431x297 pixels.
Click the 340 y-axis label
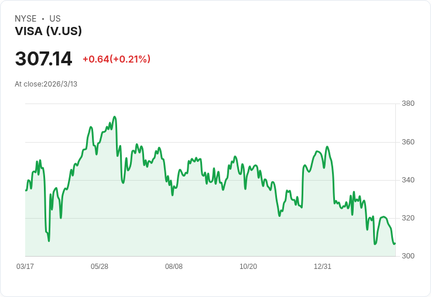tap(408, 180)
